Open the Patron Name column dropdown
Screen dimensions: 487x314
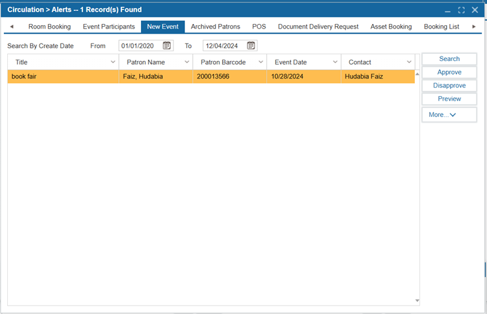point(187,62)
